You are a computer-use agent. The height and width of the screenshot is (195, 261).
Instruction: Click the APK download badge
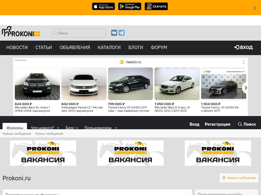tap(156, 6)
